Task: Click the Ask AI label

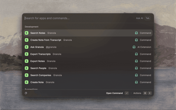Action: tap(139, 18)
